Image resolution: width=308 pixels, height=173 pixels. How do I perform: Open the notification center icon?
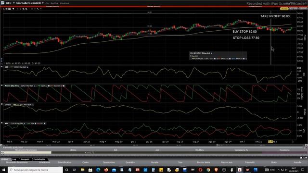(x=303, y=170)
